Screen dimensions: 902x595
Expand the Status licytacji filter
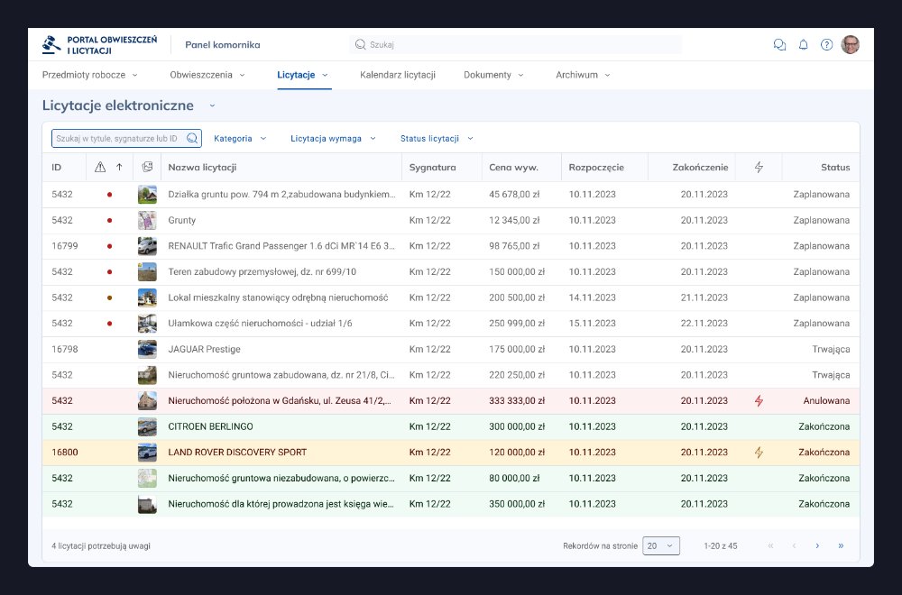(x=437, y=139)
